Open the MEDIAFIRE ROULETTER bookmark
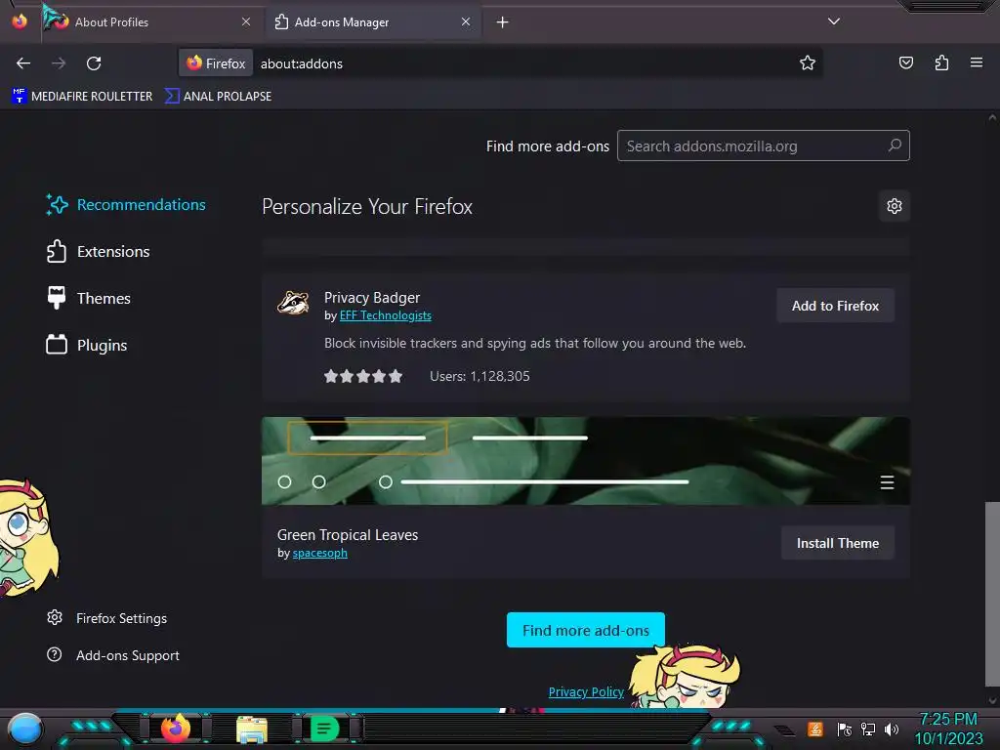The image size is (1000, 750). point(82,97)
